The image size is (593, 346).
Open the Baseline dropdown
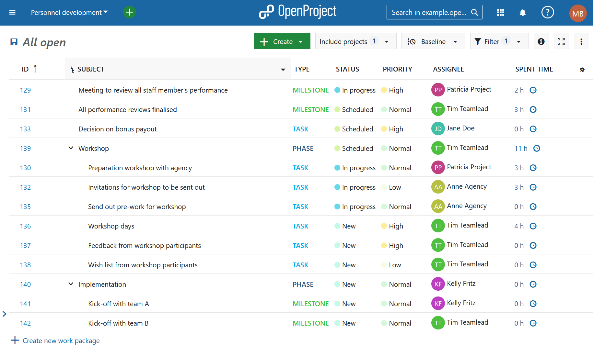click(433, 41)
